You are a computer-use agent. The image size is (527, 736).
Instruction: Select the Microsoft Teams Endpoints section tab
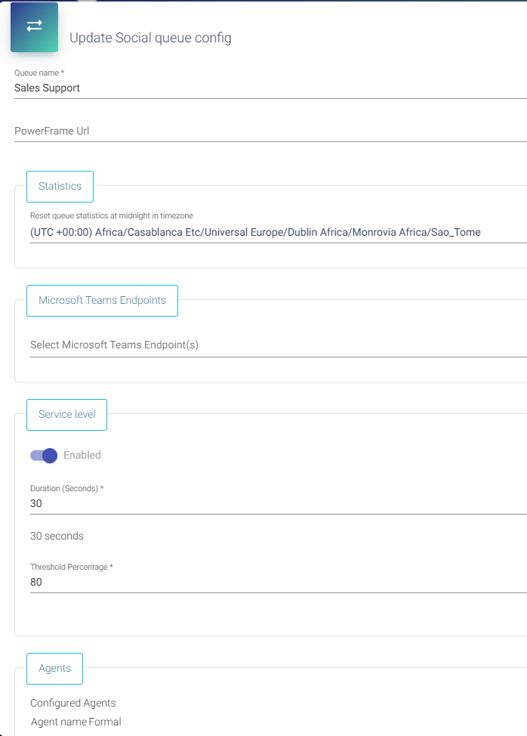[102, 300]
